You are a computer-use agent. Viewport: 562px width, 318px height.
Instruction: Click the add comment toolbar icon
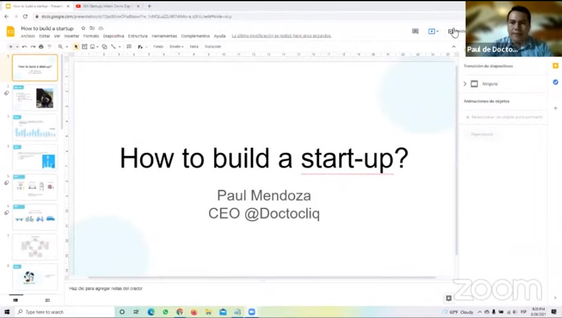point(129,47)
